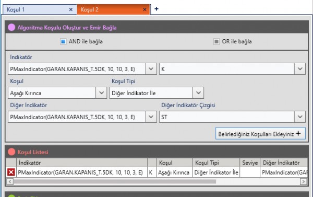This screenshot has height=197, width=313.
Task: Expand the K indicator line dropdown
Action: point(300,69)
